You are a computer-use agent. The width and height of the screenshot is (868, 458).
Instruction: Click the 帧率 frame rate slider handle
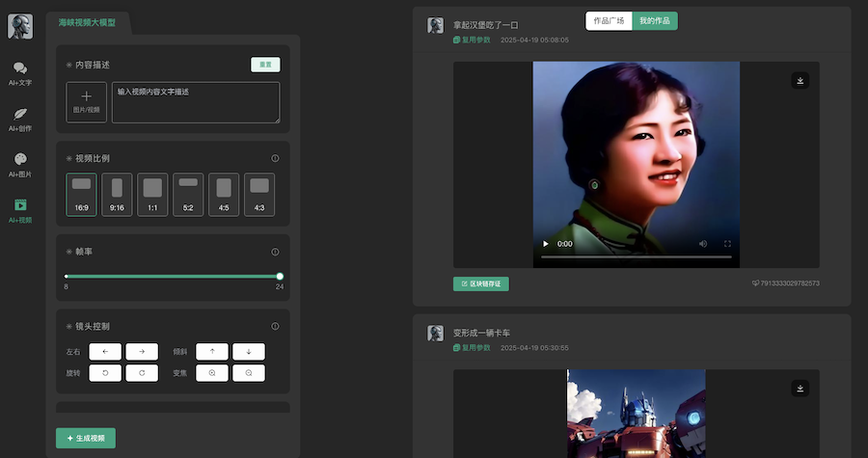tap(280, 277)
